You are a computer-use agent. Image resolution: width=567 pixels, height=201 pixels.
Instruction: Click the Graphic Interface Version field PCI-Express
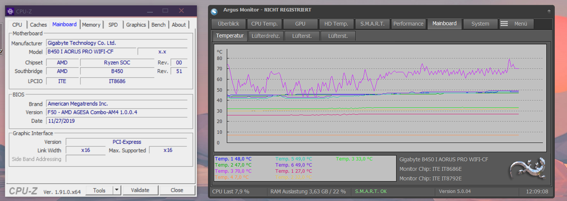[x=126, y=142]
